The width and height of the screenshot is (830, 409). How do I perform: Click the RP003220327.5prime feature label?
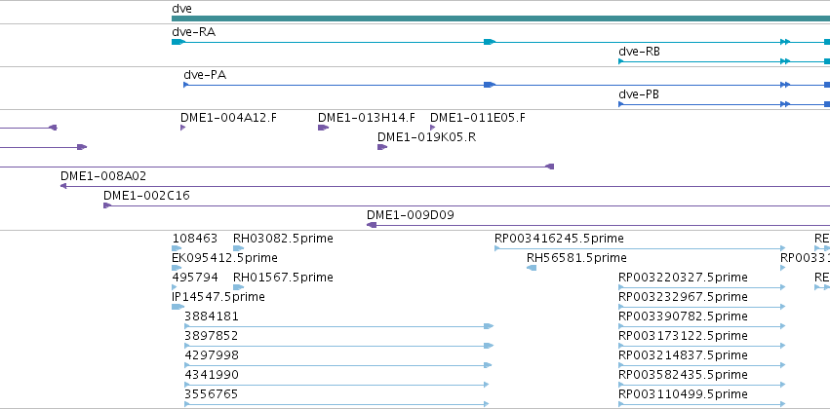(x=683, y=278)
